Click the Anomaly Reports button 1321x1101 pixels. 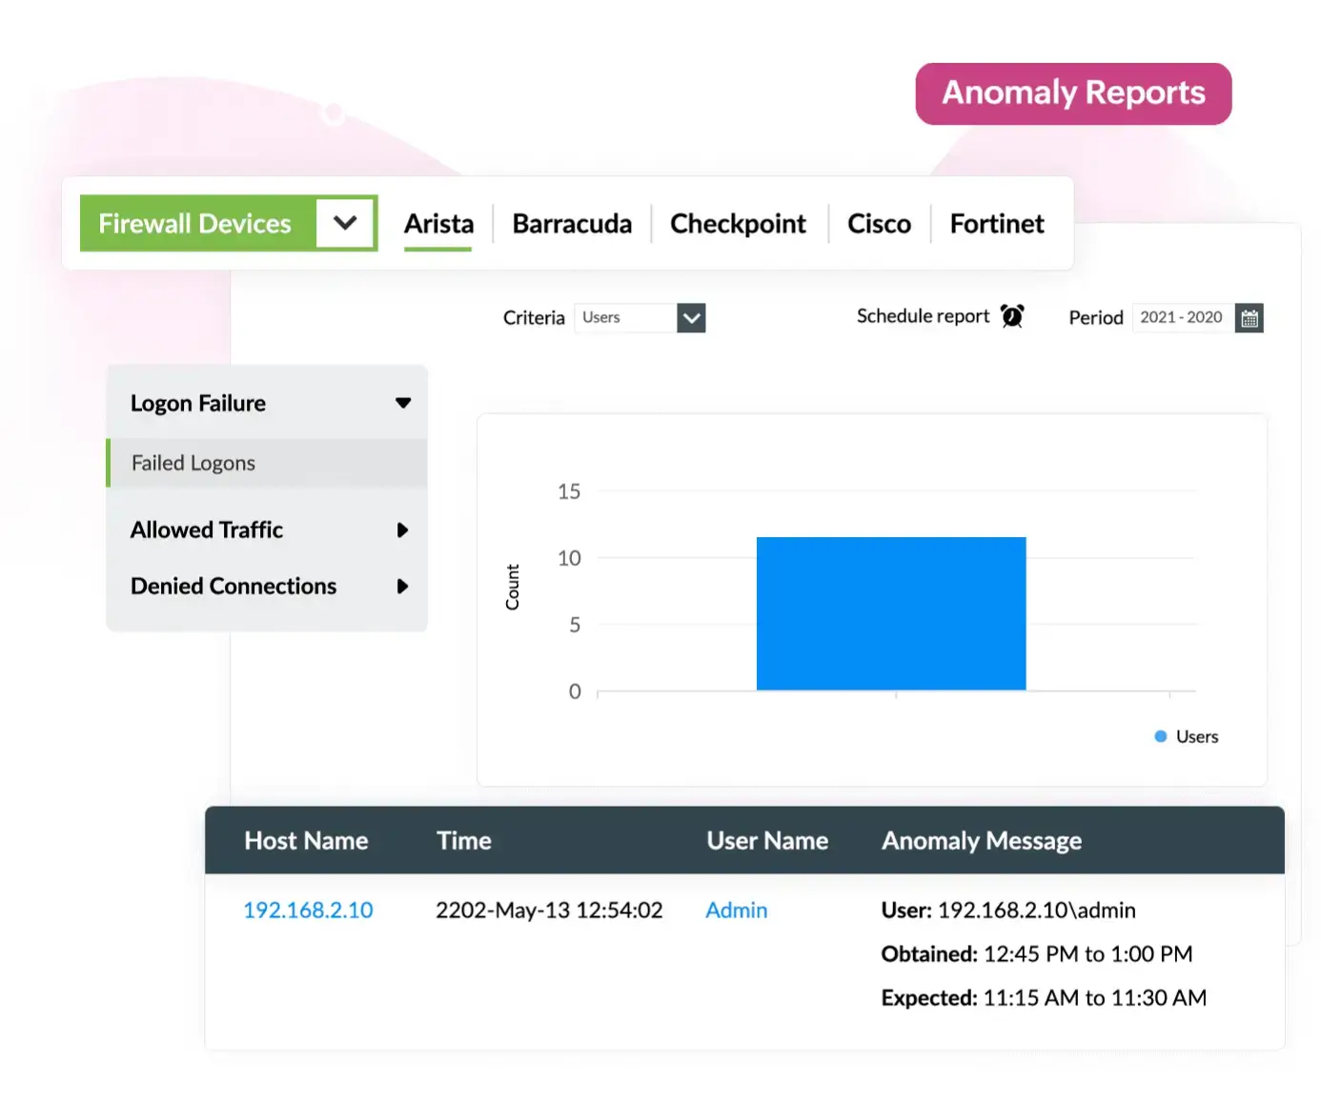point(1073,93)
